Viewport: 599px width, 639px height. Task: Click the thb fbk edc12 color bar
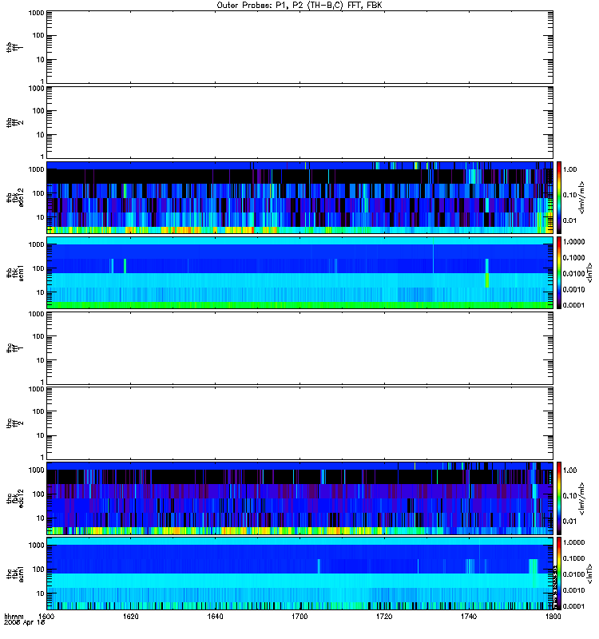tap(559, 197)
